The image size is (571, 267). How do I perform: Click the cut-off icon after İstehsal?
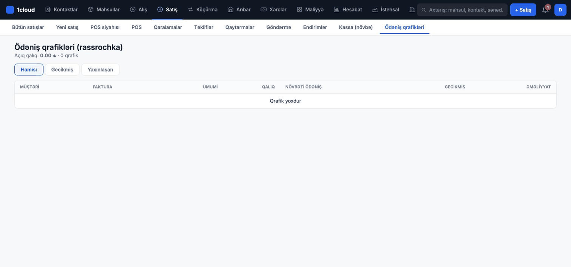[x=412, y=10]
